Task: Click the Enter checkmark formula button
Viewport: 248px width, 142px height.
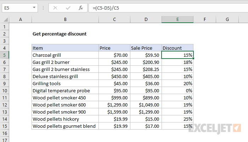Action: pyautogui.click(x=68, y=7)
